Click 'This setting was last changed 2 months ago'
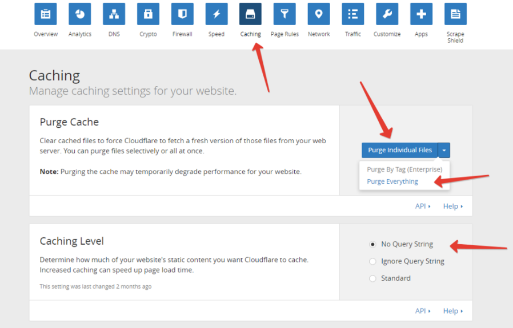513x328 pixels. click(95, 286)
